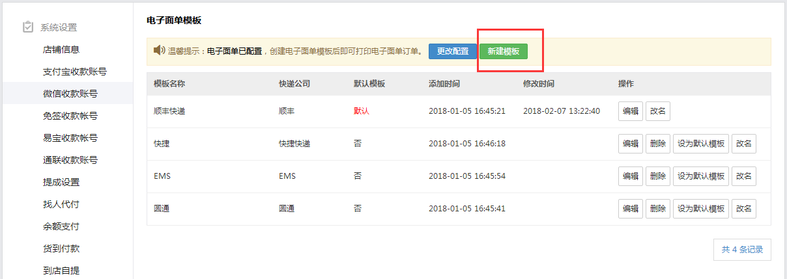Rename the EMS template
Screen dimensions: 787x279
(744, 176)
